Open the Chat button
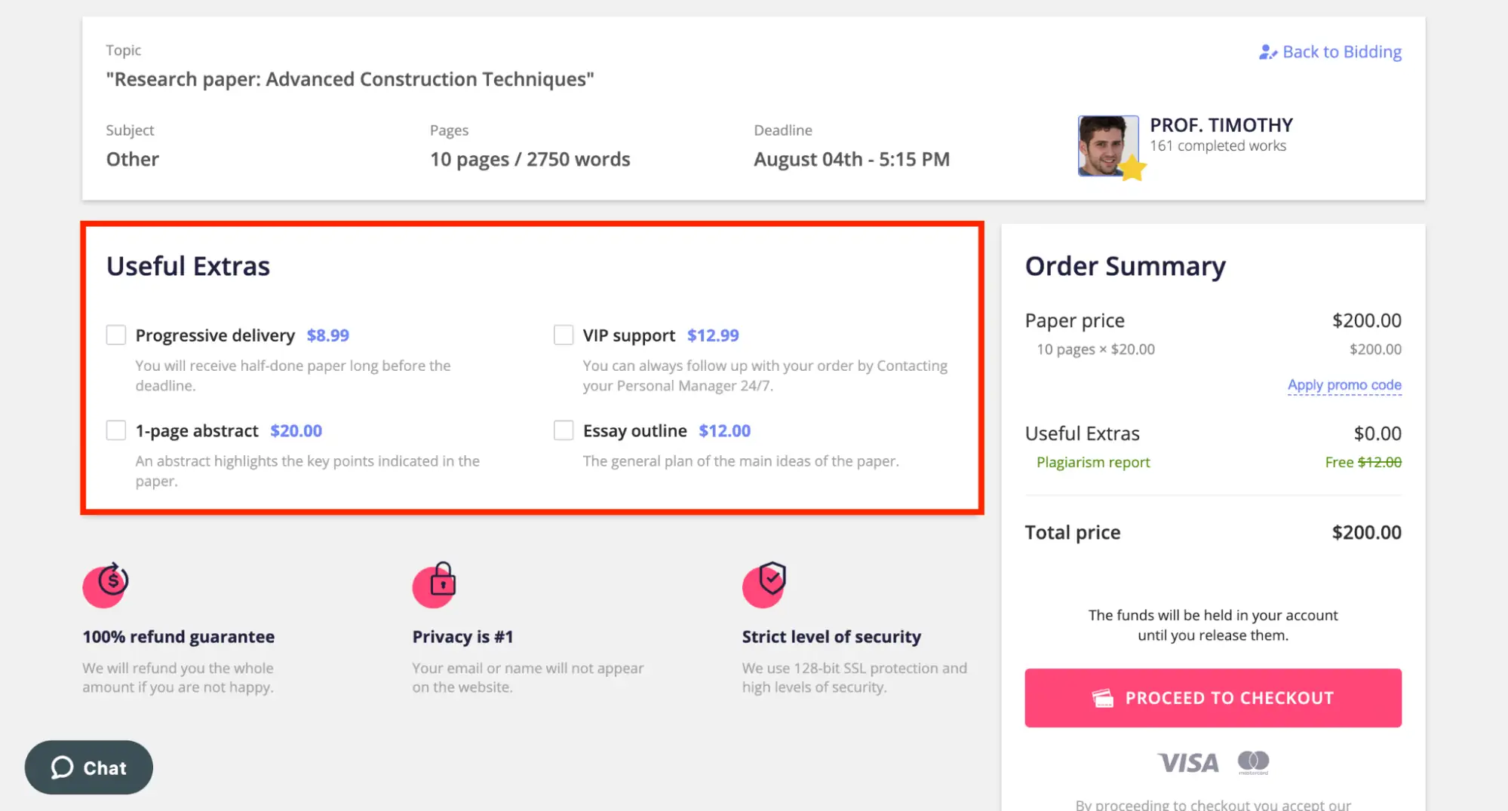 (x=88, y=767)
